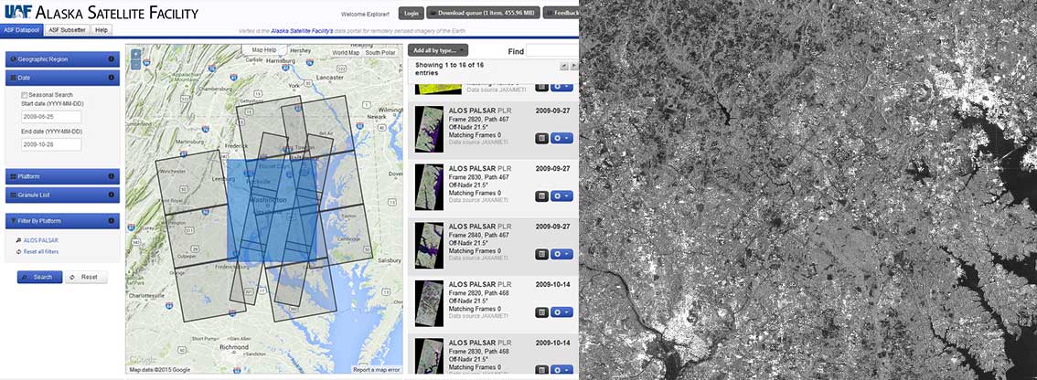
Task: Expand the Granule List panel
Action: point(62,195)
